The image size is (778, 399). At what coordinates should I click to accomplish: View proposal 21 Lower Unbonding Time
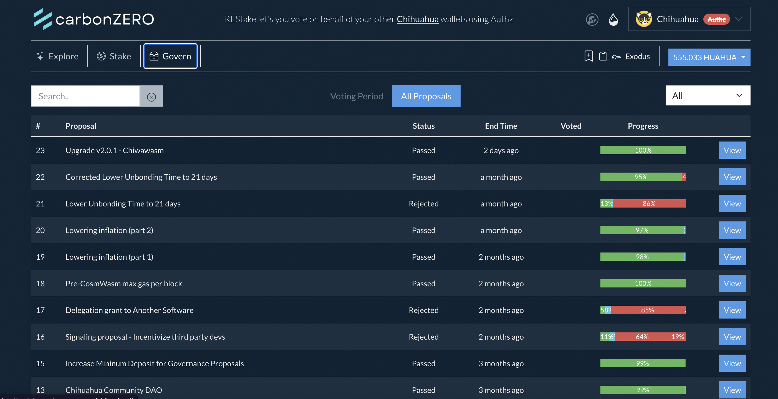732,204
